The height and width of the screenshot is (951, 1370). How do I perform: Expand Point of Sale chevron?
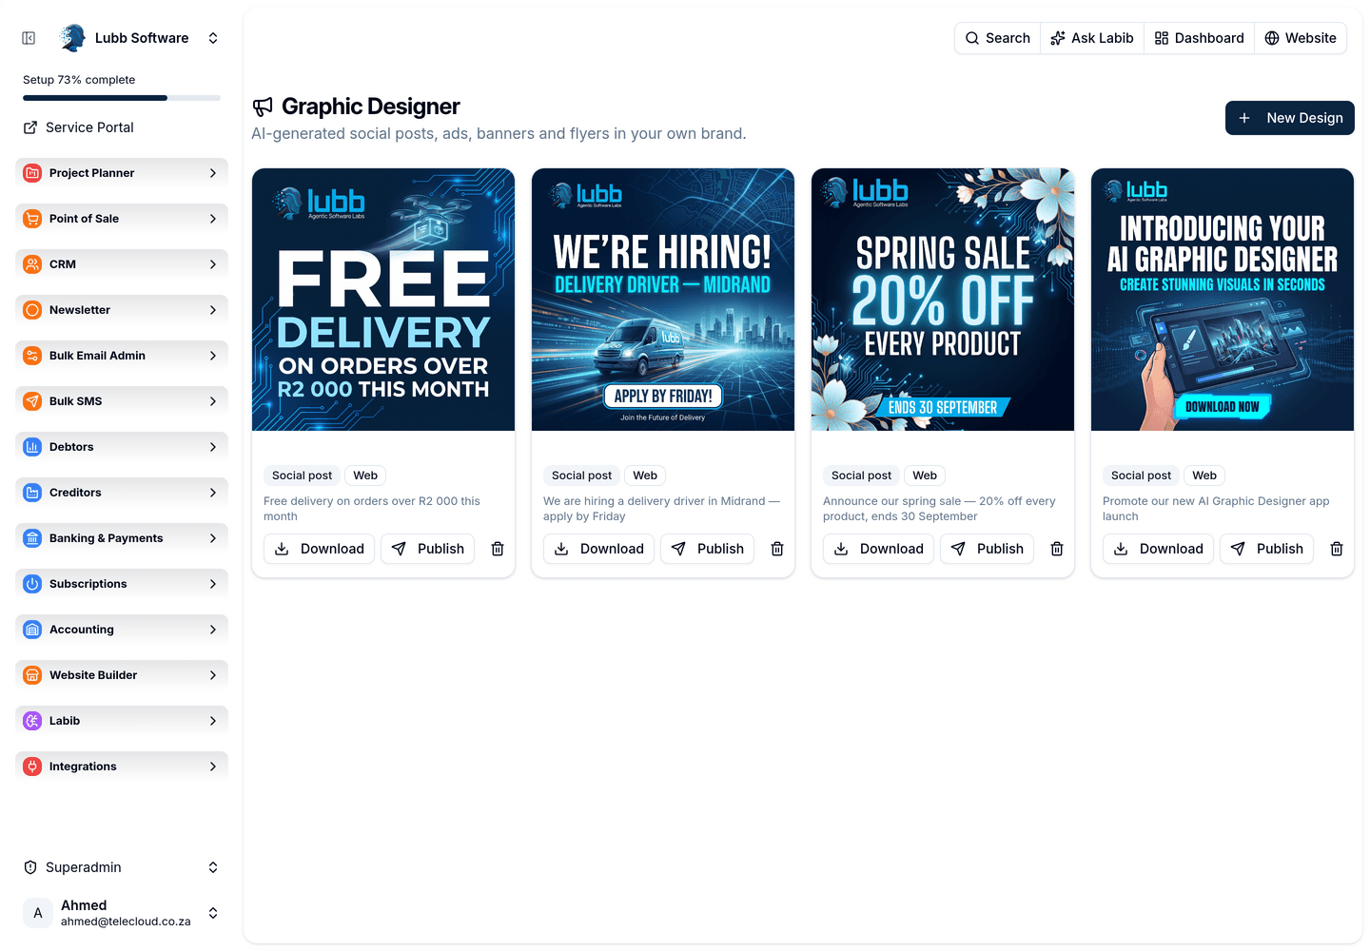click(x=212, y=219)
